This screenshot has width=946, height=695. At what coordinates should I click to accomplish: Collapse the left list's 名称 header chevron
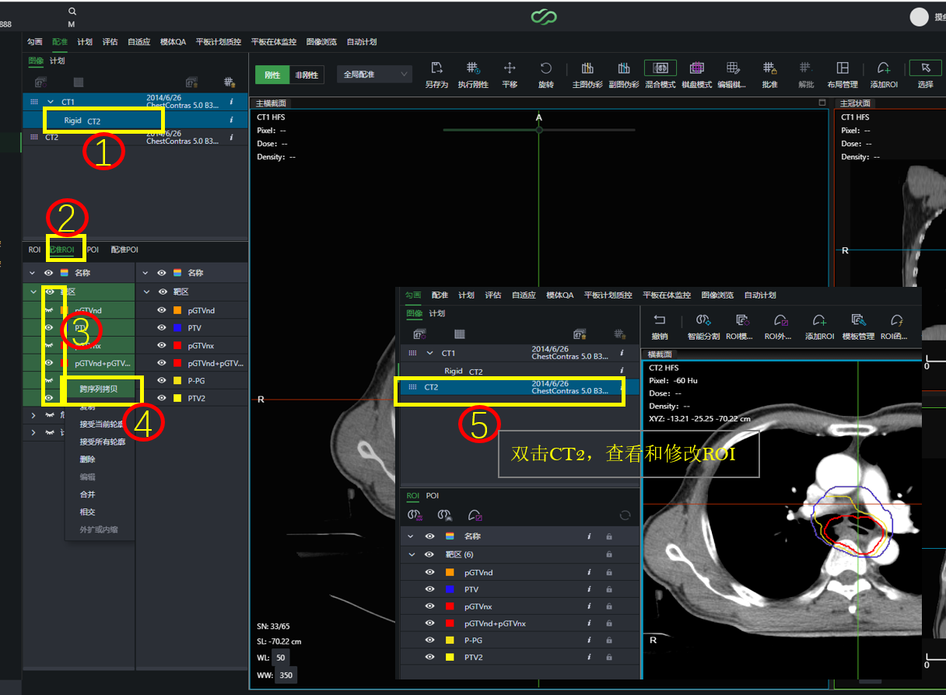[x=33, y=273]
